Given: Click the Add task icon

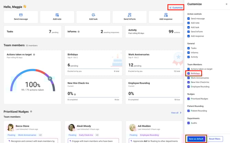Looking at the screenshot, I should click(x=93, y=15).
